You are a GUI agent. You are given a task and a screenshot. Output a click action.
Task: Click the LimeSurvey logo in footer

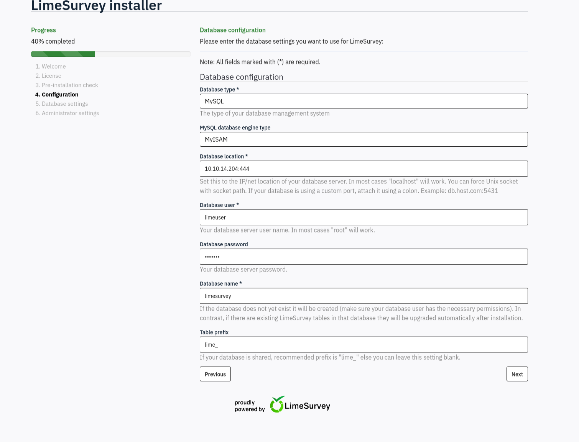[x=300, y=405]
